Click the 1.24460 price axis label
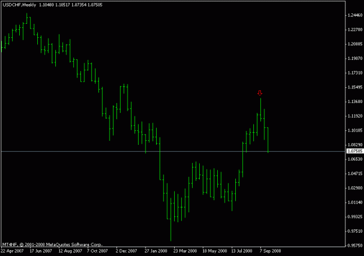This screenshot has height=256, width=364. 355,15
